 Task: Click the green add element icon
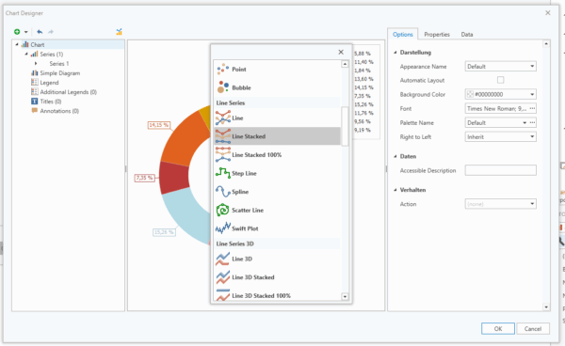17,32
